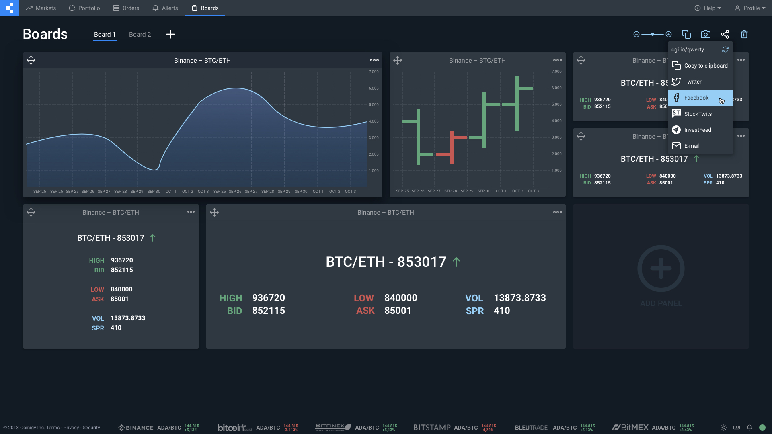Grab move handle of candlestick chart panel

[398, 60]
